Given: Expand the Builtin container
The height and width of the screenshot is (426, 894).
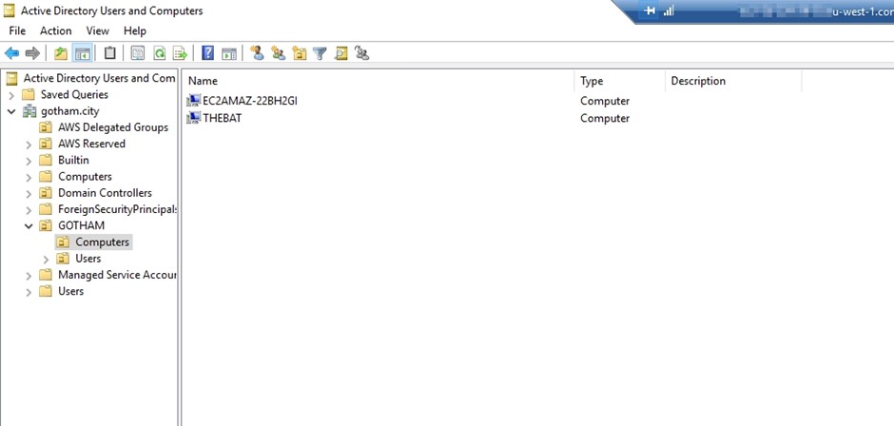Looking at the screenshot, I should tap(29, 162).
